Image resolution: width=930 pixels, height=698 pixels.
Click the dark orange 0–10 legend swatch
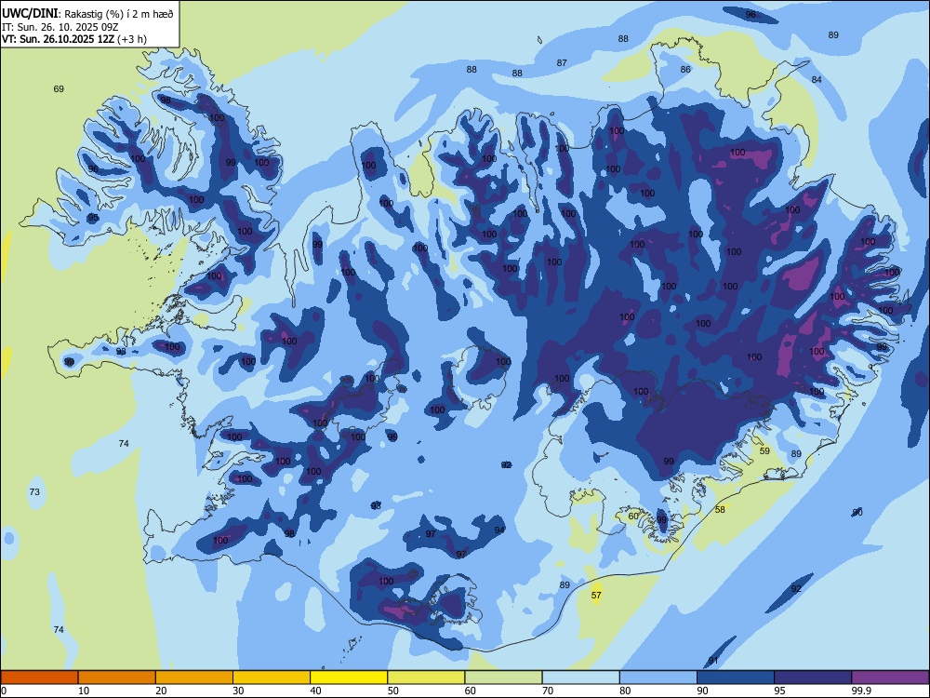[x=39, y=678]
